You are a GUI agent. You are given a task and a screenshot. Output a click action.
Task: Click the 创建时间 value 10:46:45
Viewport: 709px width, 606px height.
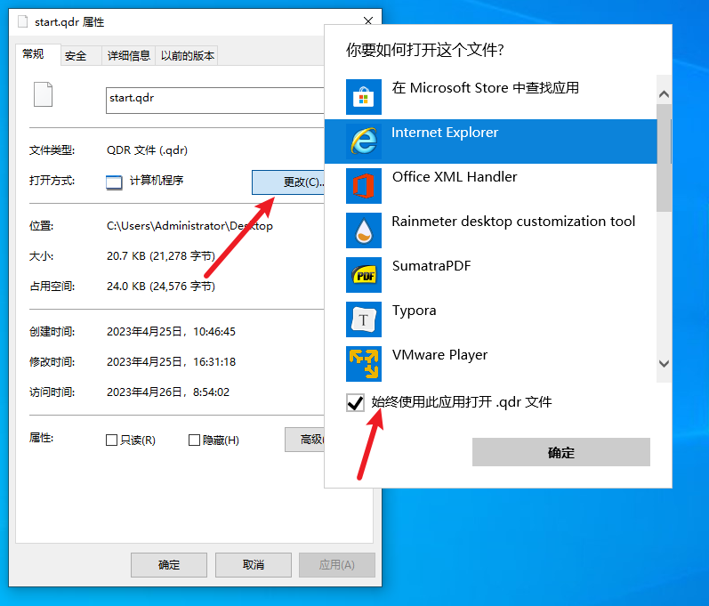coord(171,332)
